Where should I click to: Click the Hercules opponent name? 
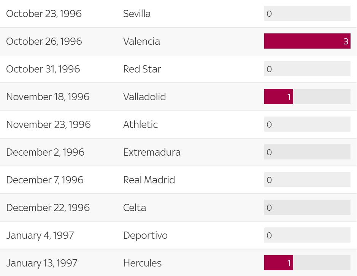(x=142, y=263)
